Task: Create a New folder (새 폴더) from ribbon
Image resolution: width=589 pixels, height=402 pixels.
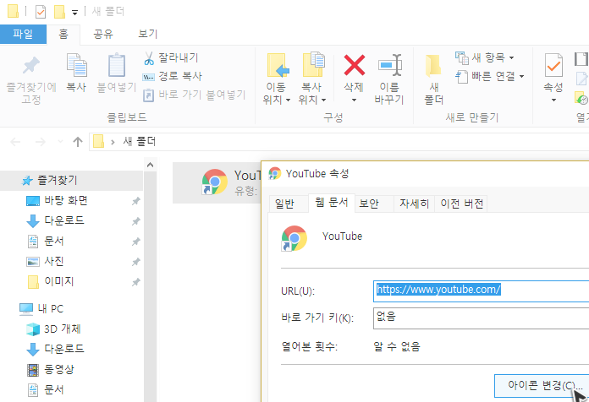Action: (x=434, y=79)
